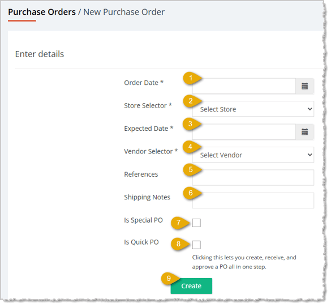Click the Quick PO help text description
The height and width of the screenshot is (307, 331).
click(x=244, y=262)
